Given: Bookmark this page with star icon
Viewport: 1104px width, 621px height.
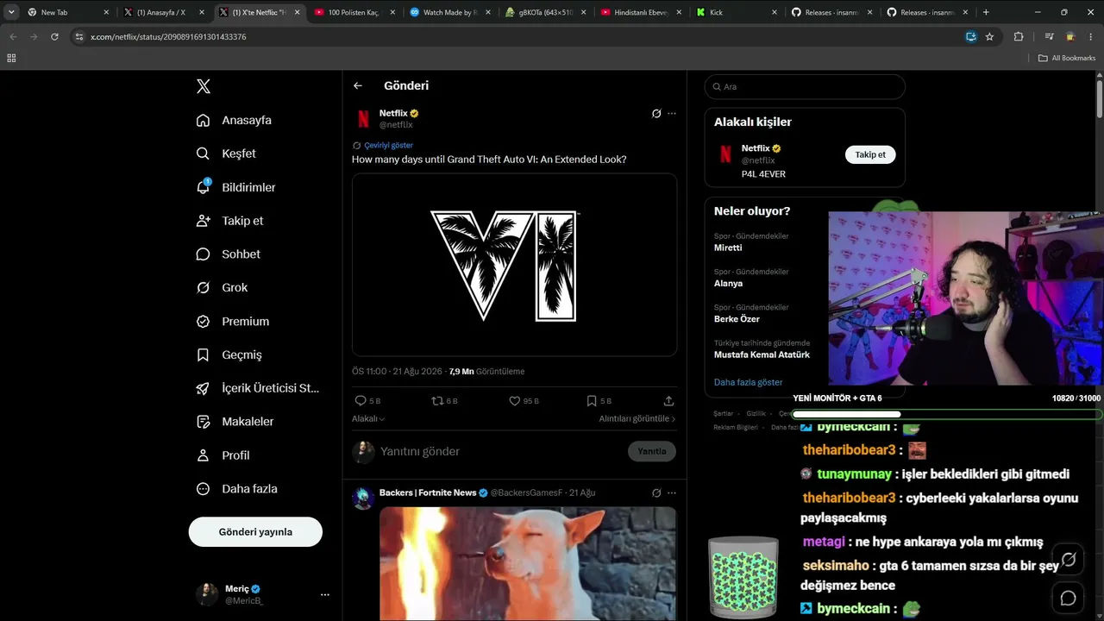Looking at the screenshot, I should [989, 37].
